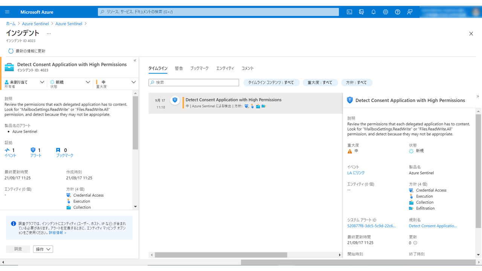Screen dimensions: 482x271
Task: Open the help question mark icon
Action: click(398, 12)
